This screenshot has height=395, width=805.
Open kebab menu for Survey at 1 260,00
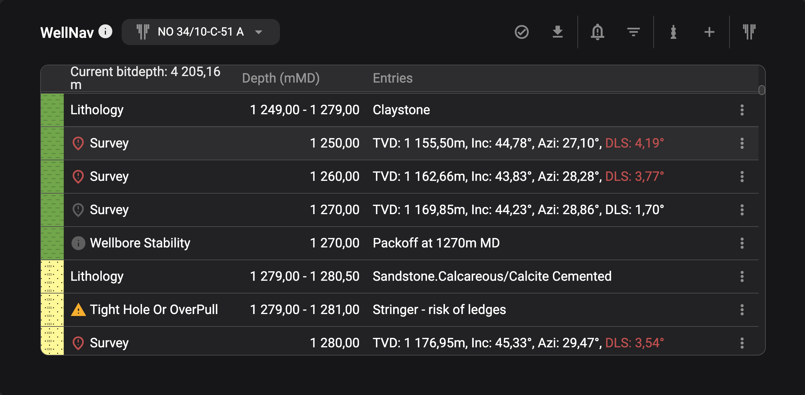click(742, 177)
